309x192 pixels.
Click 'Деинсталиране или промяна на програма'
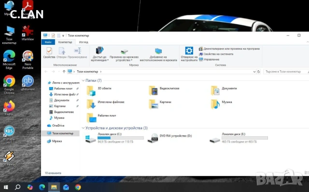click(229, 49)
